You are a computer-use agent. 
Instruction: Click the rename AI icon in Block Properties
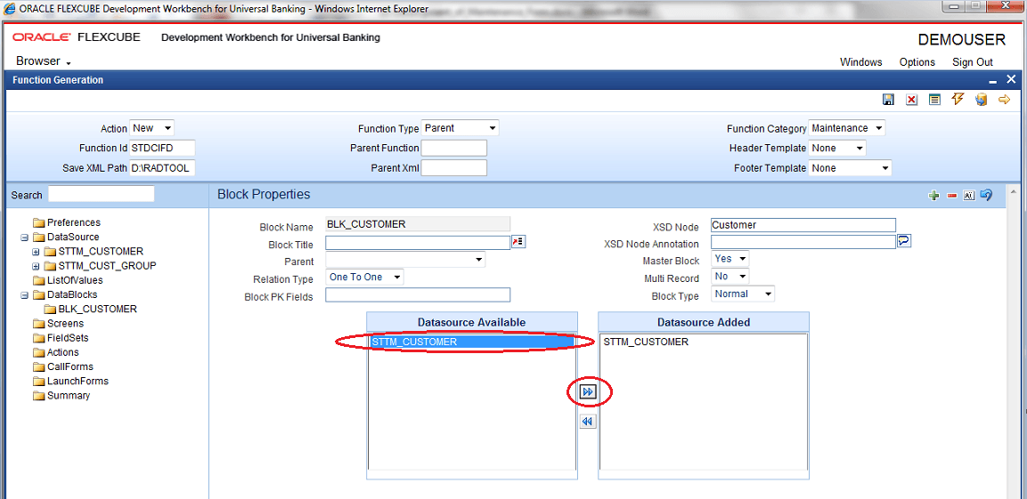pyautogui.click(x=969, y=195)
